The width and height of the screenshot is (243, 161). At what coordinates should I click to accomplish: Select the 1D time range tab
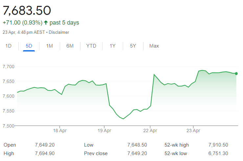click(x=9, y=46)
